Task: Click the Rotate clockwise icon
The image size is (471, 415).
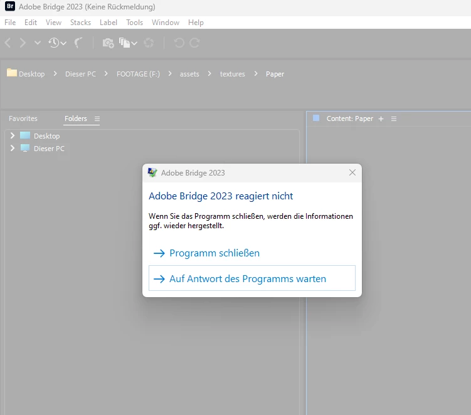Action: 194,43
